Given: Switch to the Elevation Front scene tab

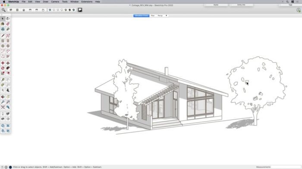Looking at the screenshot, I should 141,15.
